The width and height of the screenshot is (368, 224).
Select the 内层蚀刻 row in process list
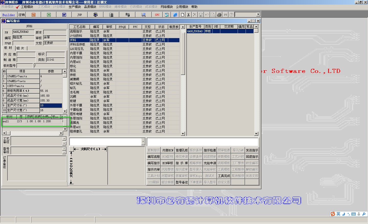point(124,58)
